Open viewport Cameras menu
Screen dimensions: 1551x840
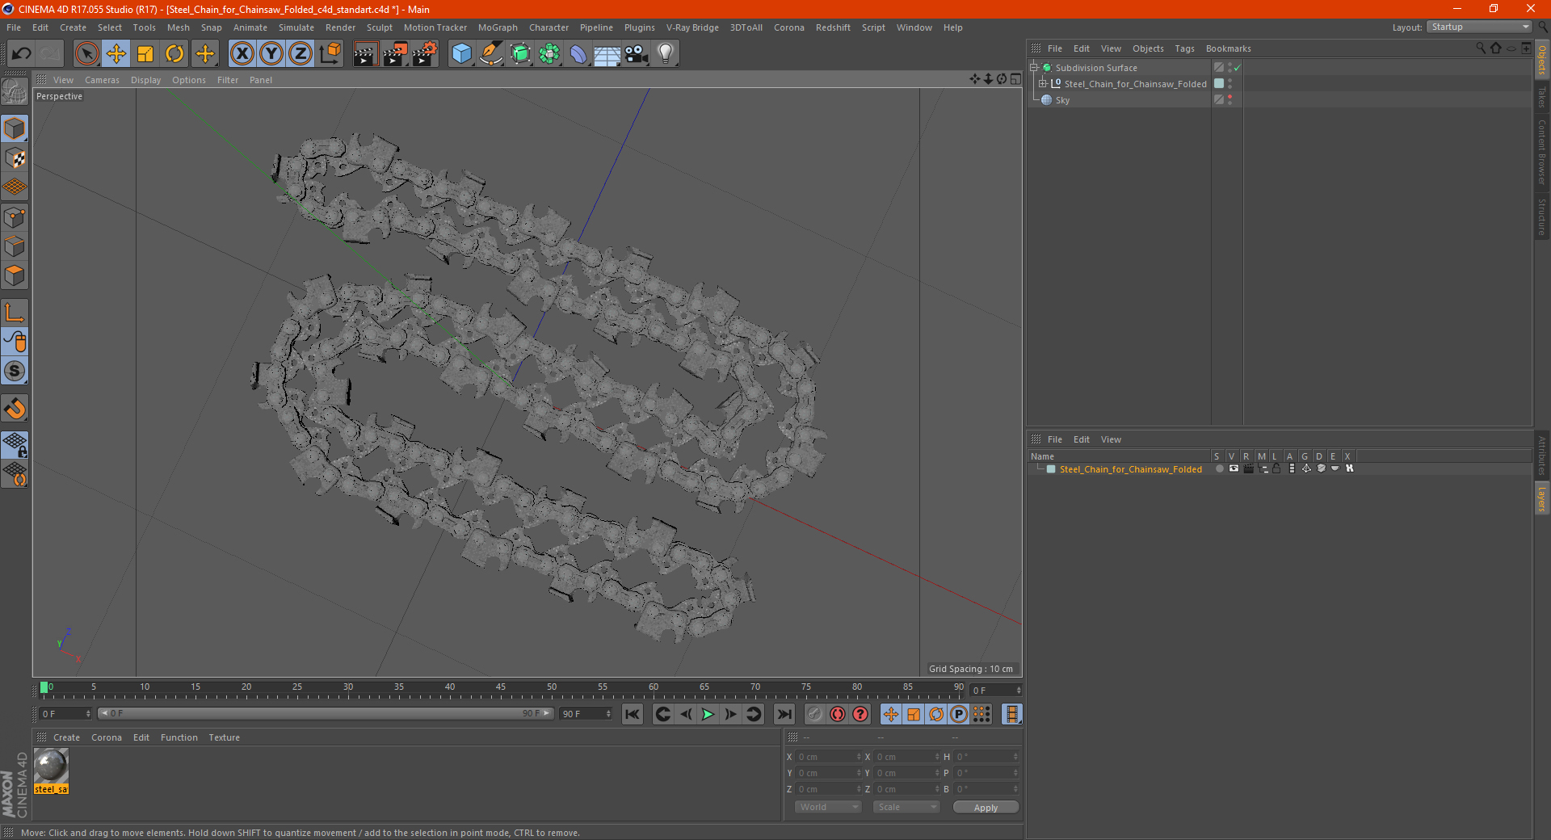(x=102, y=80)
